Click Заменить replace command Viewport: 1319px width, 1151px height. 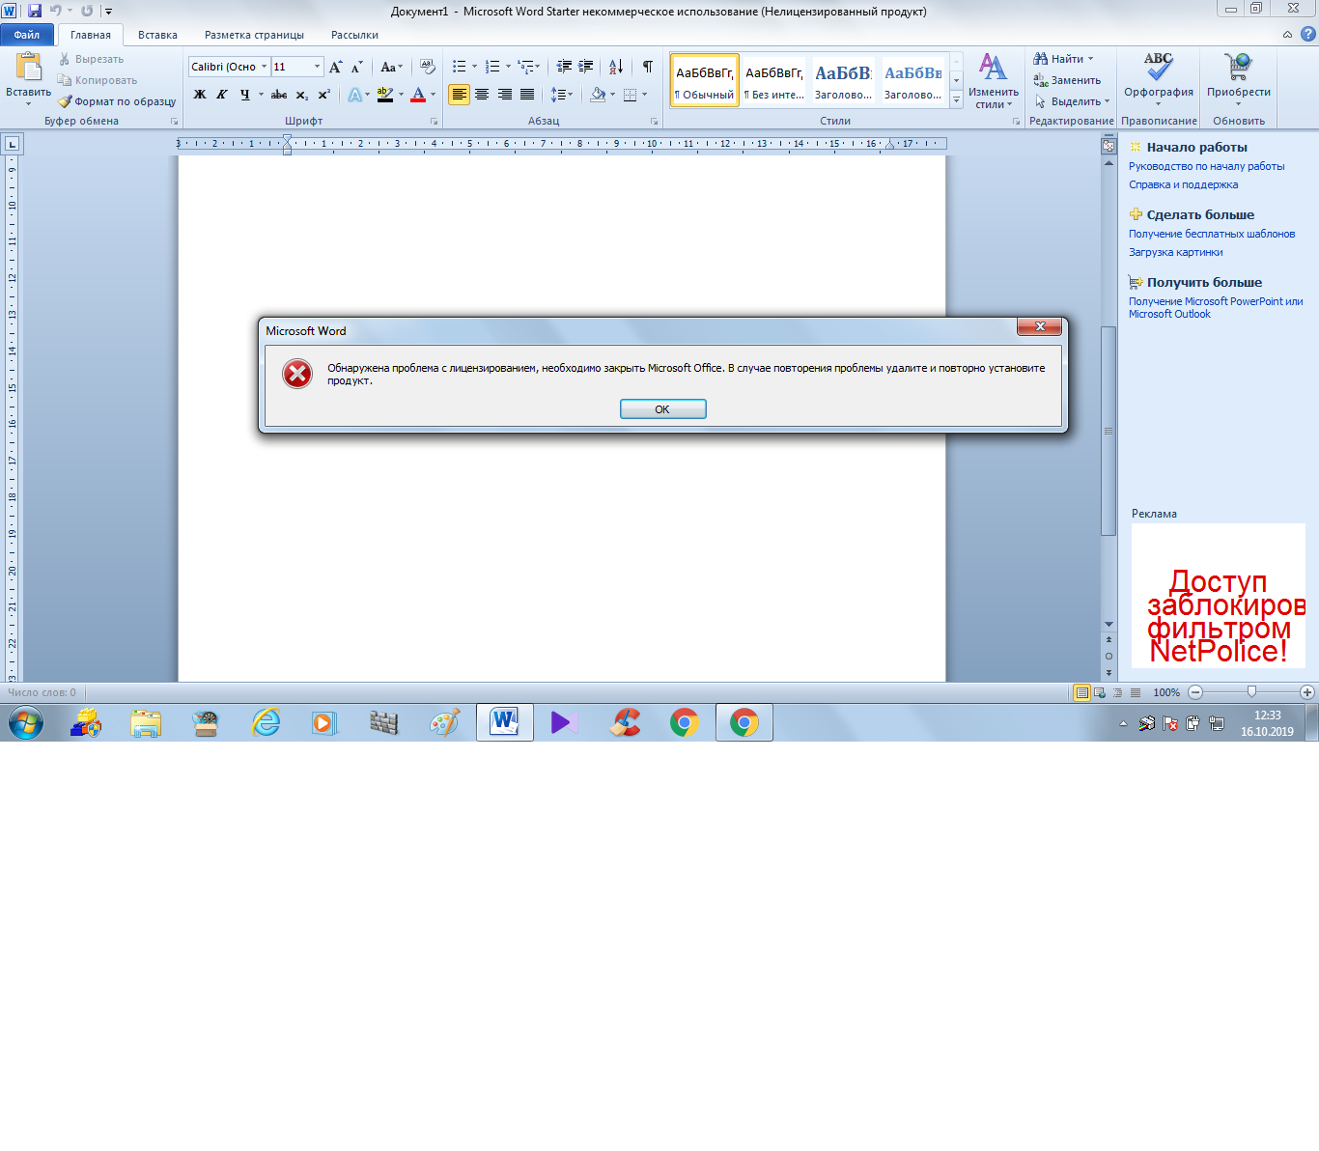1068,80
